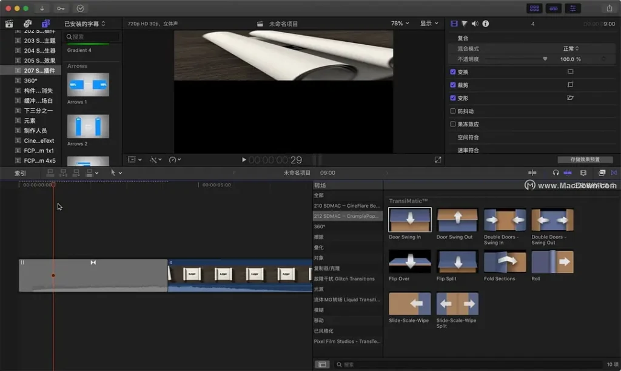
Task: Click the 不透明度 opacity slider handle
Action: click(x=545, y=59)
